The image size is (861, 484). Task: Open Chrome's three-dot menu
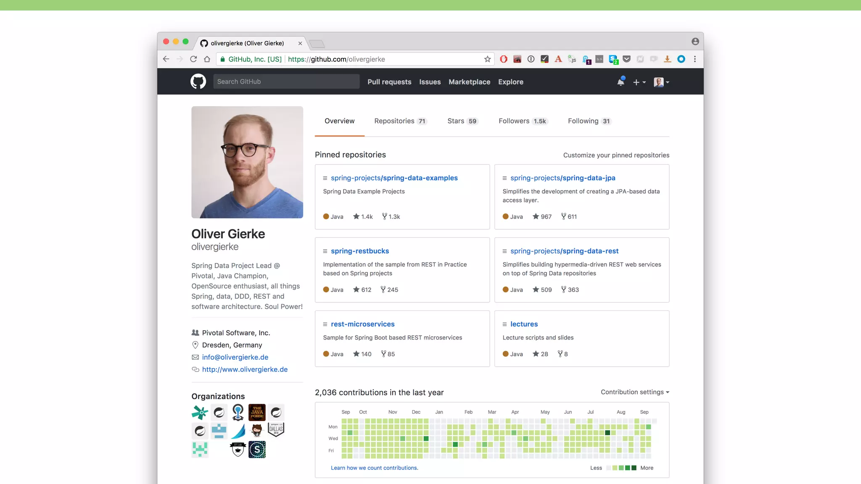coord(695,59)
